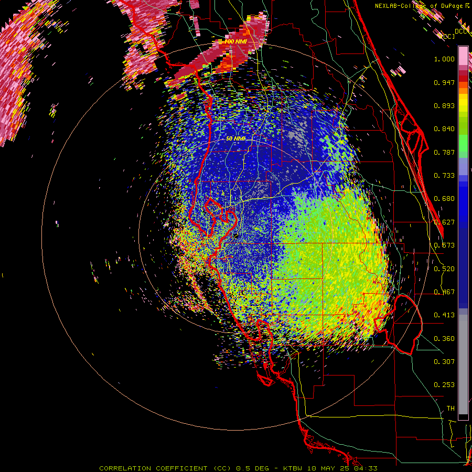The height and width of the screenshot is (472, 472).
Task: Click the TH label at the color bar bottom
Action: (x=450, y=409)
